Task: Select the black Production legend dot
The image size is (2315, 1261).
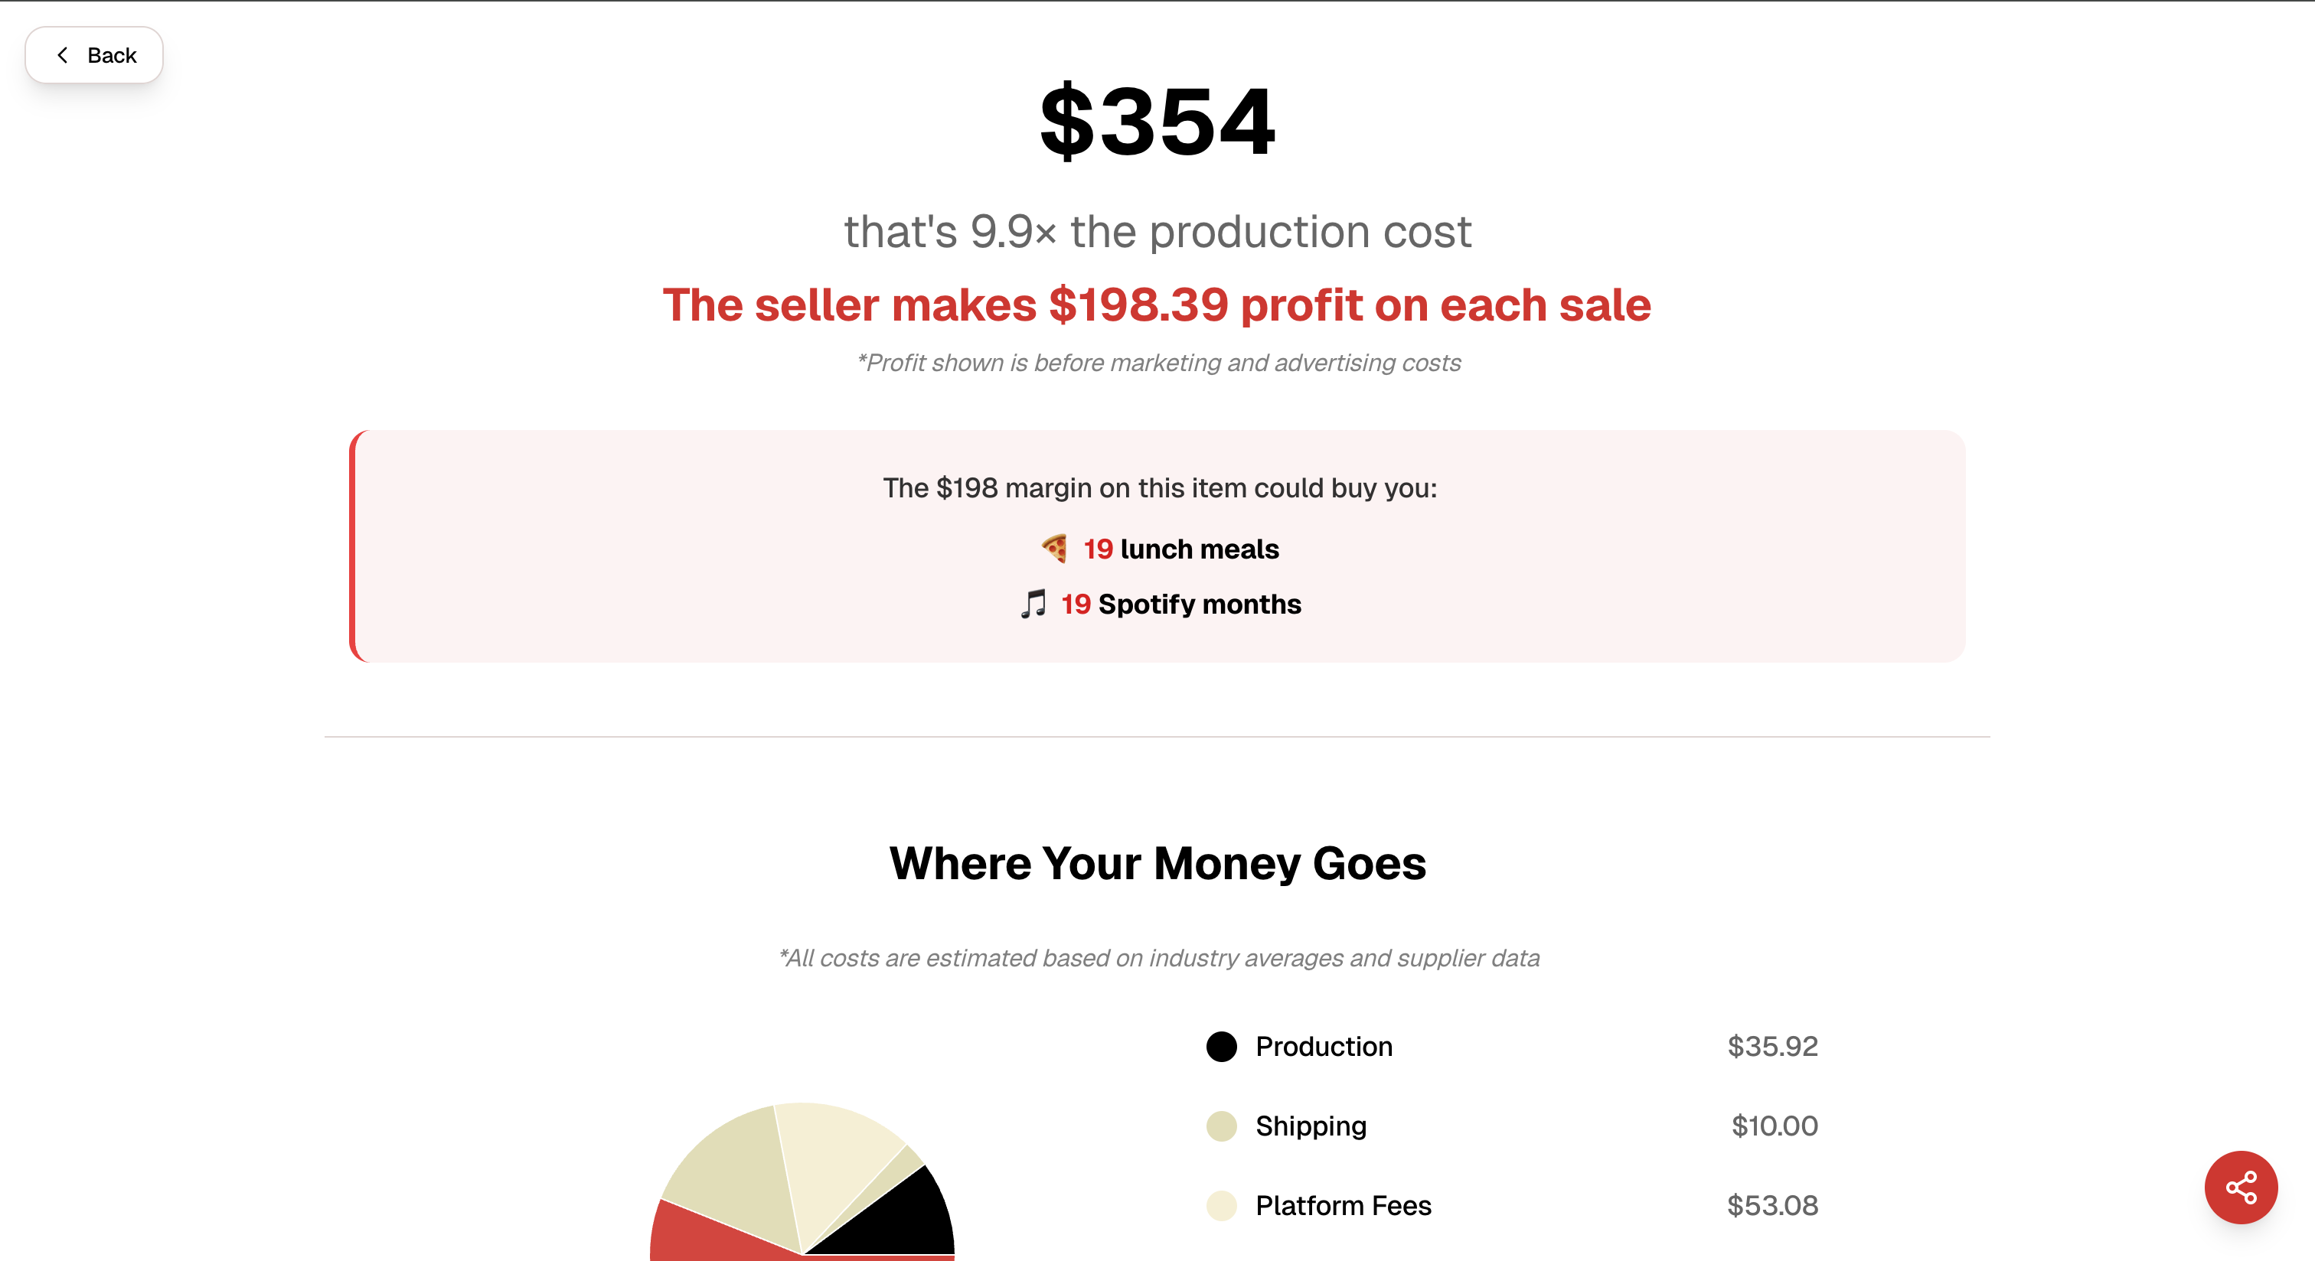Action: 1221,1046
